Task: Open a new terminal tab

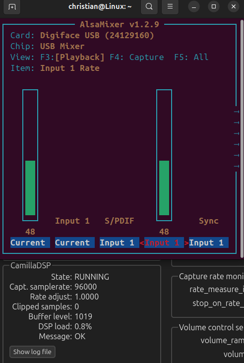Action: [x=12, y=7]
